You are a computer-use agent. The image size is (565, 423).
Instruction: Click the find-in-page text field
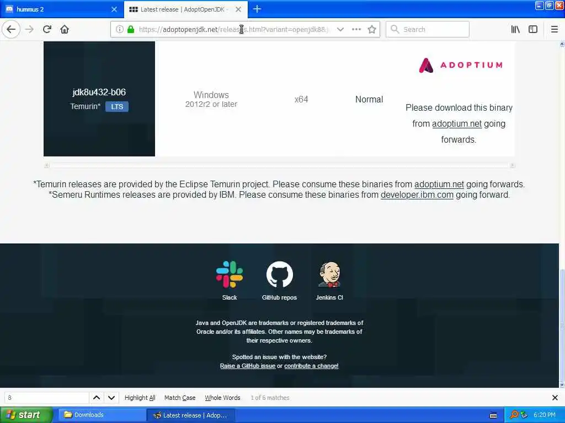(x=46, y=398)
